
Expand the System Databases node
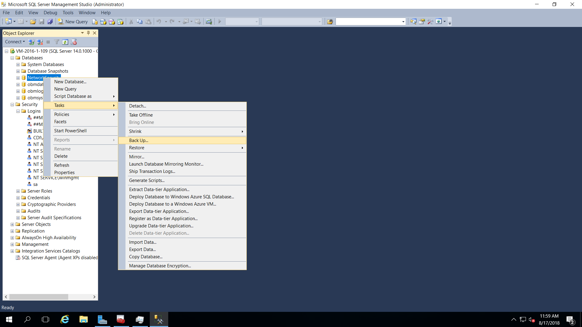pos(18,64)
